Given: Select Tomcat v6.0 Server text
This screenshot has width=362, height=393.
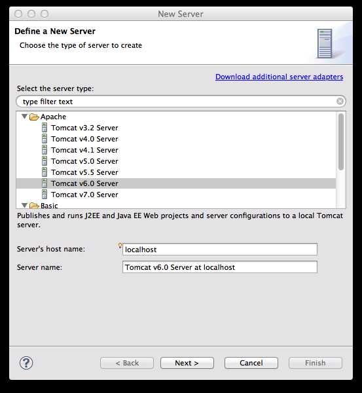Looking at the screenshot, I should click(x=84, y=183).
